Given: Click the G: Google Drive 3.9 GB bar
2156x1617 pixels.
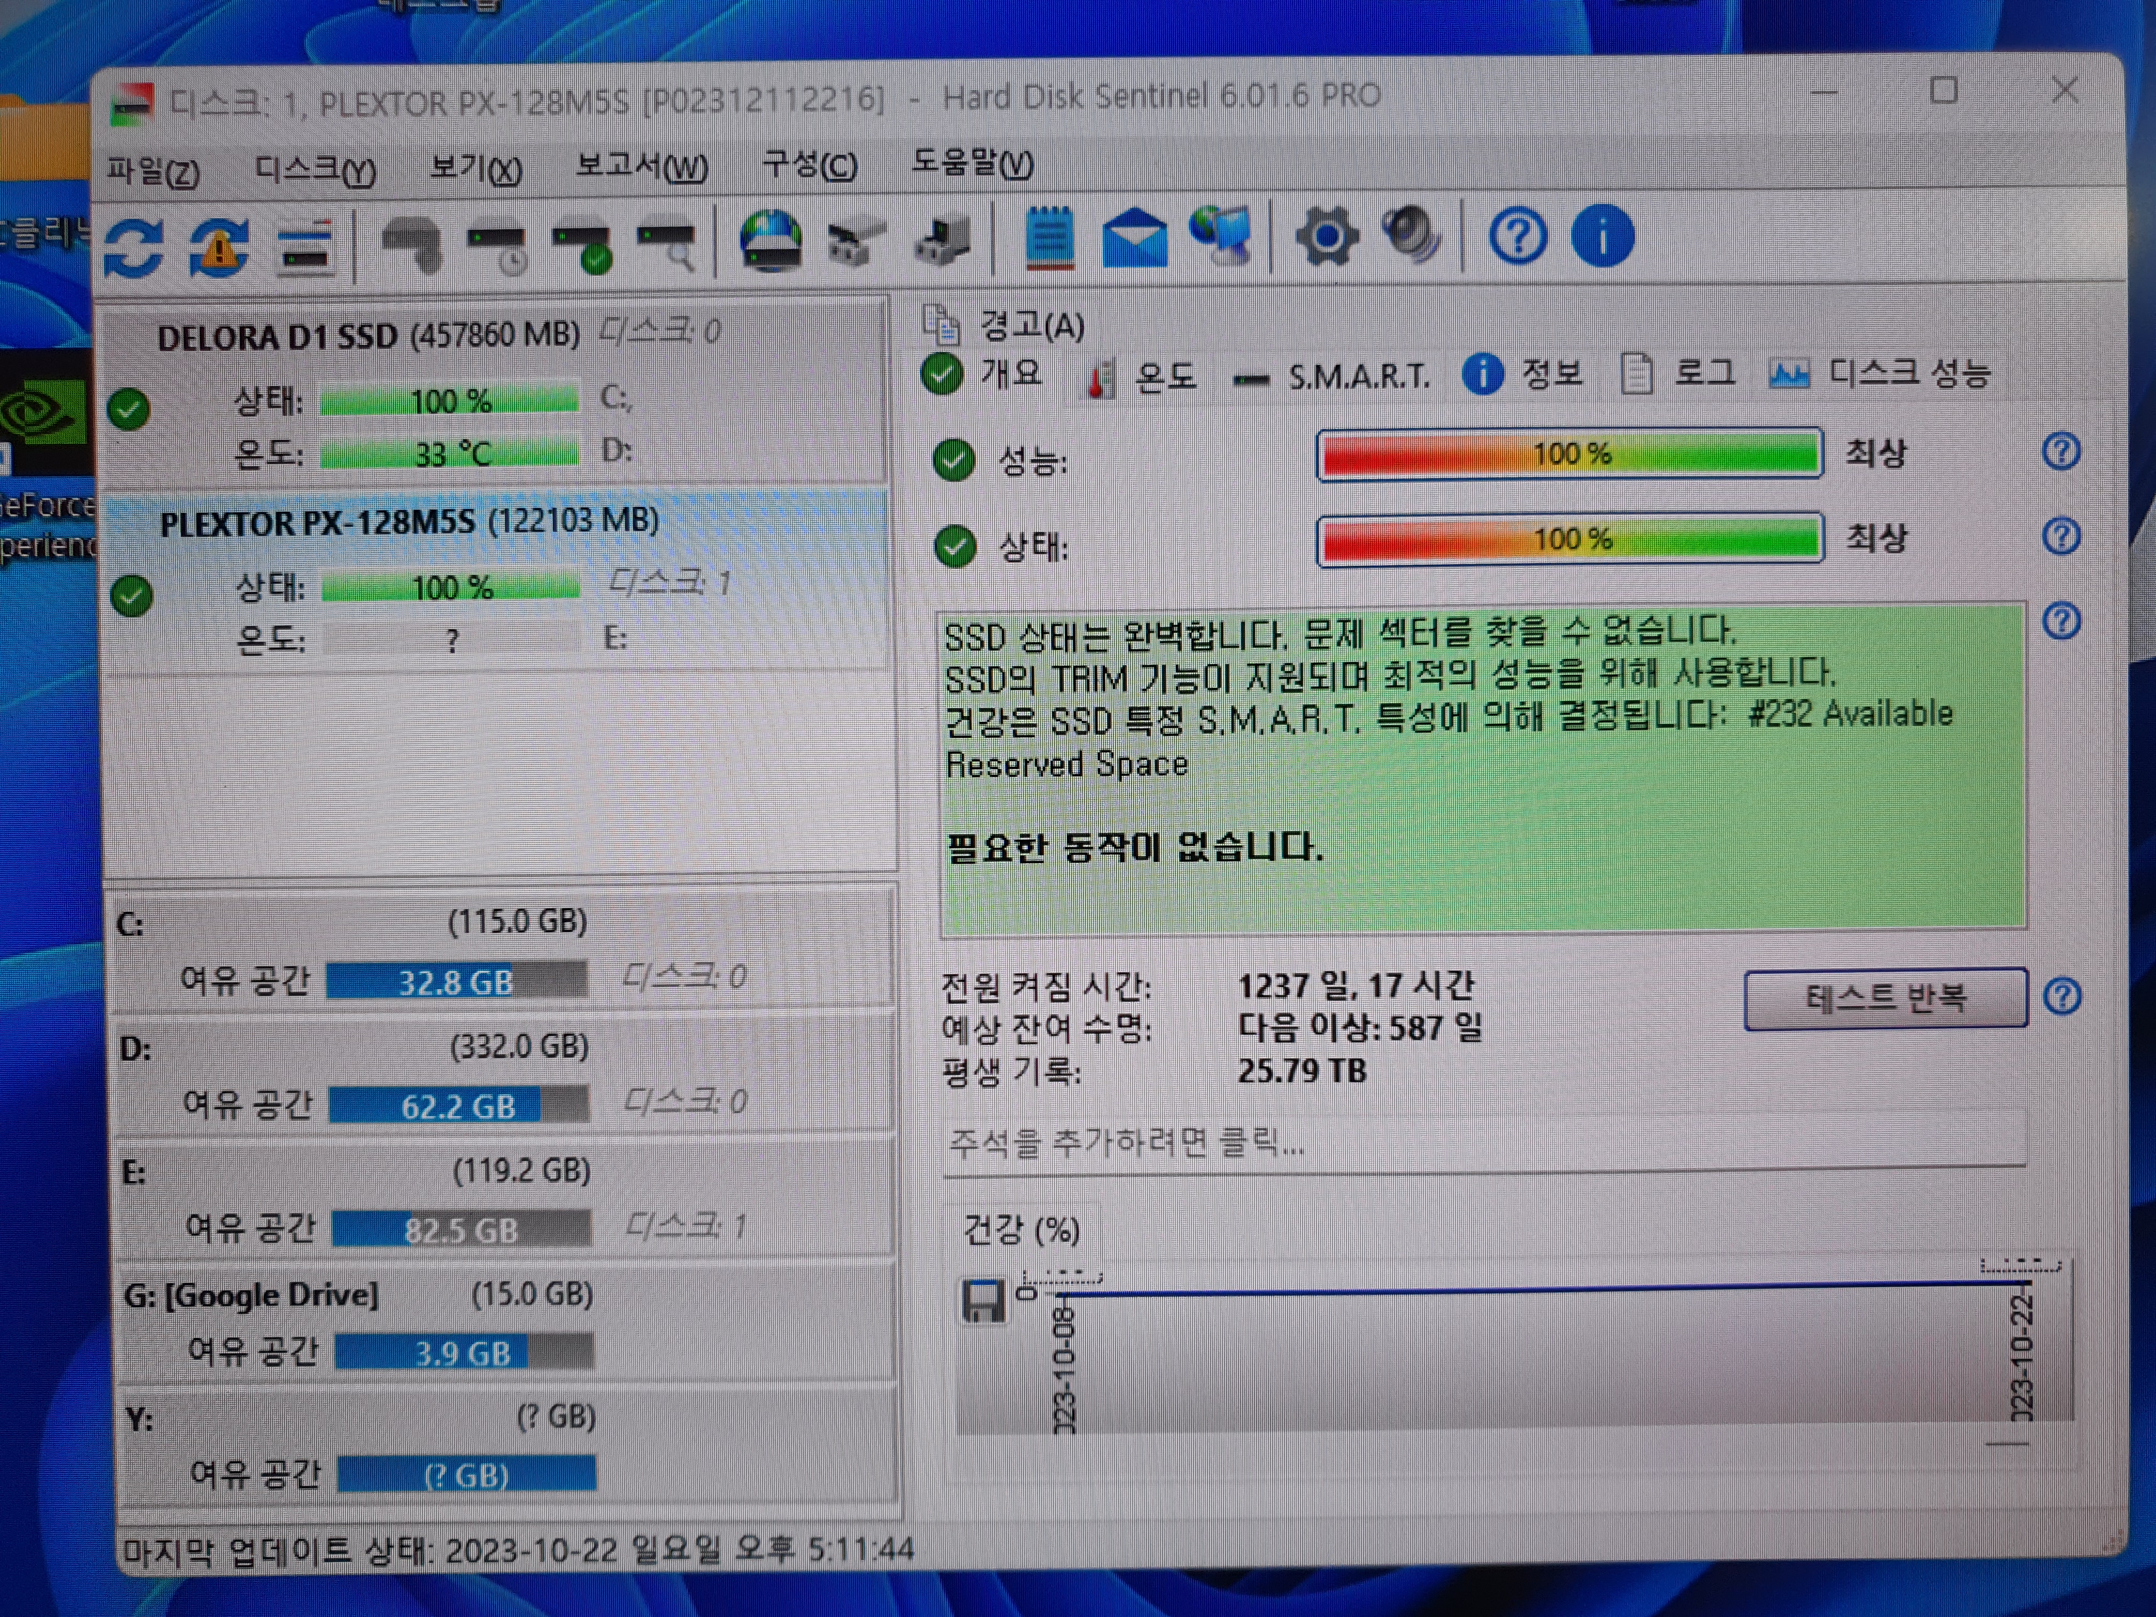Looking at the screenshot, I should [464, 1352].
